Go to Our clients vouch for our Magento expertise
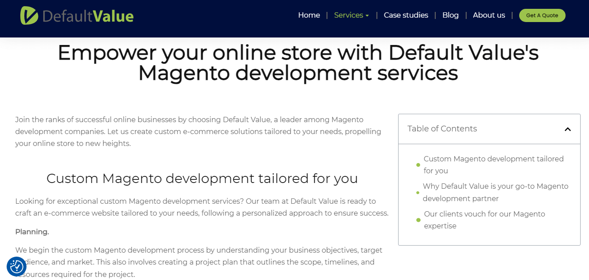Image resolution: width=589 pixels, height=280 pixels. 484,220
